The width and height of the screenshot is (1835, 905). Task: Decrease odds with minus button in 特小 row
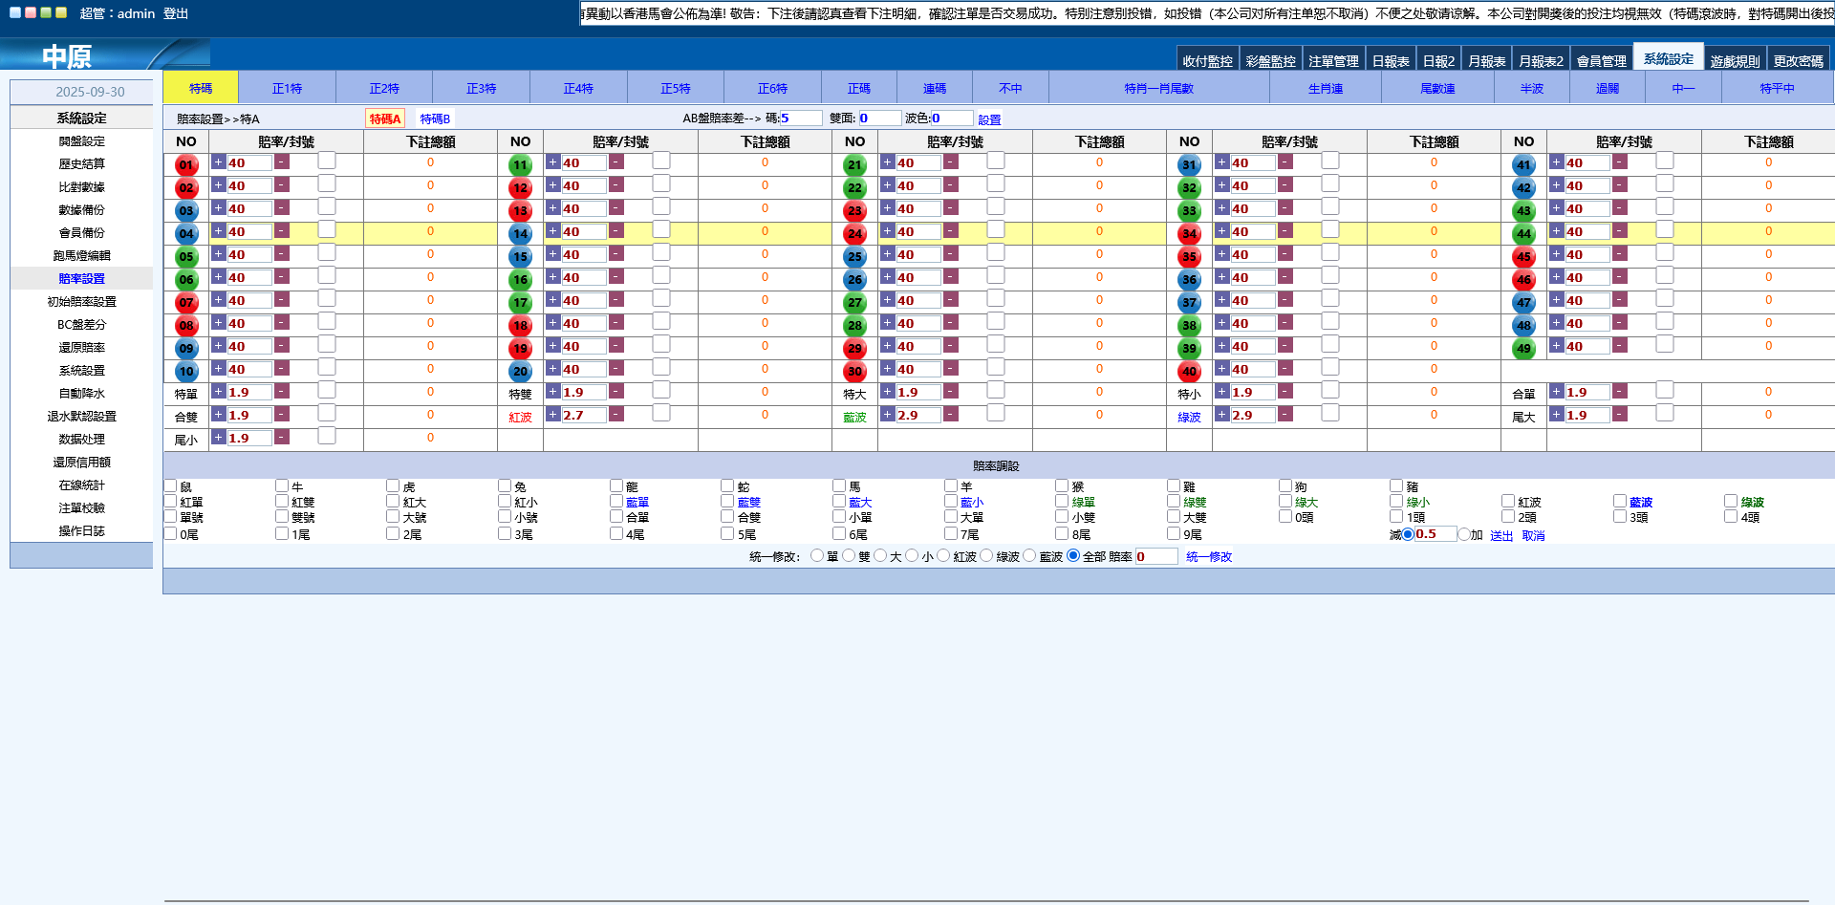1285,392
